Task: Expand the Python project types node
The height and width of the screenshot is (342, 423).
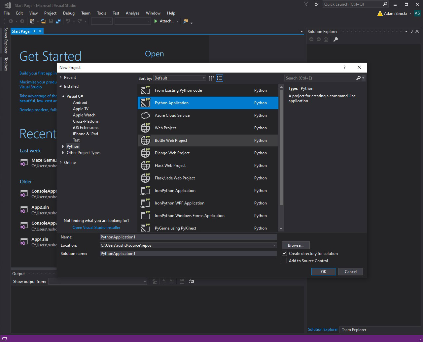Action: 63,146
